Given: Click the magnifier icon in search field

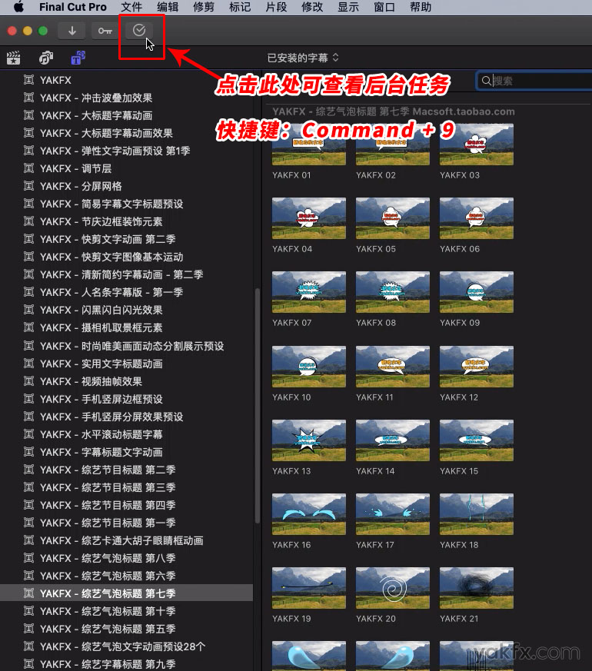Looking at the screenshot, I should (x=486, y=81).
